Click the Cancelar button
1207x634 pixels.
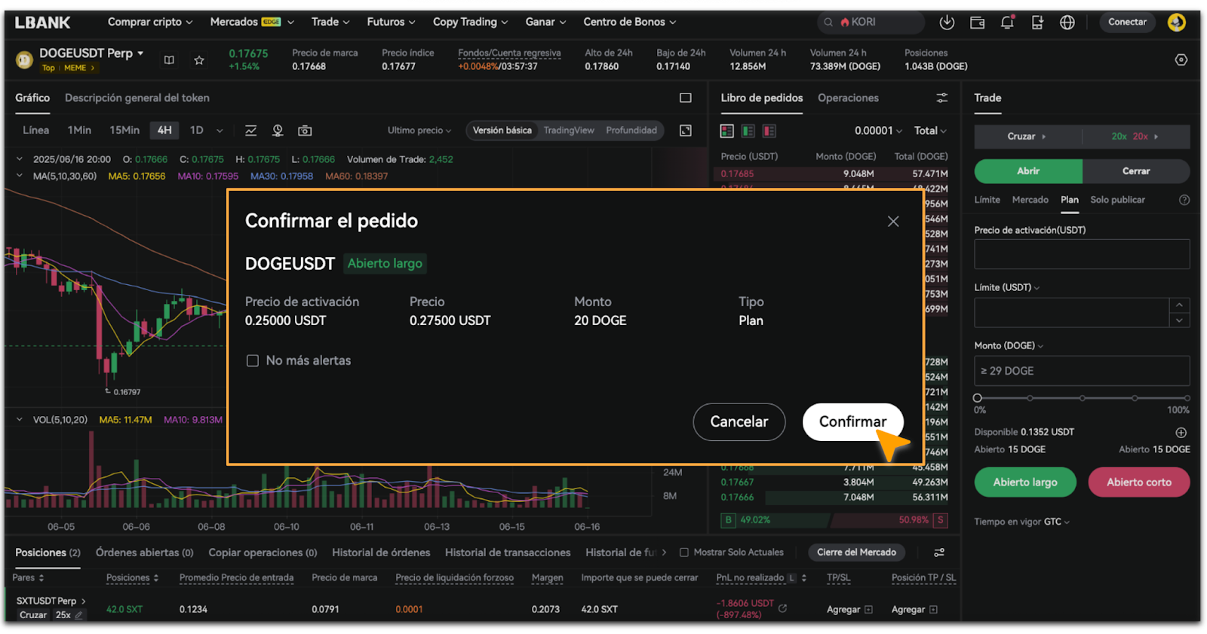coord(739,422)
